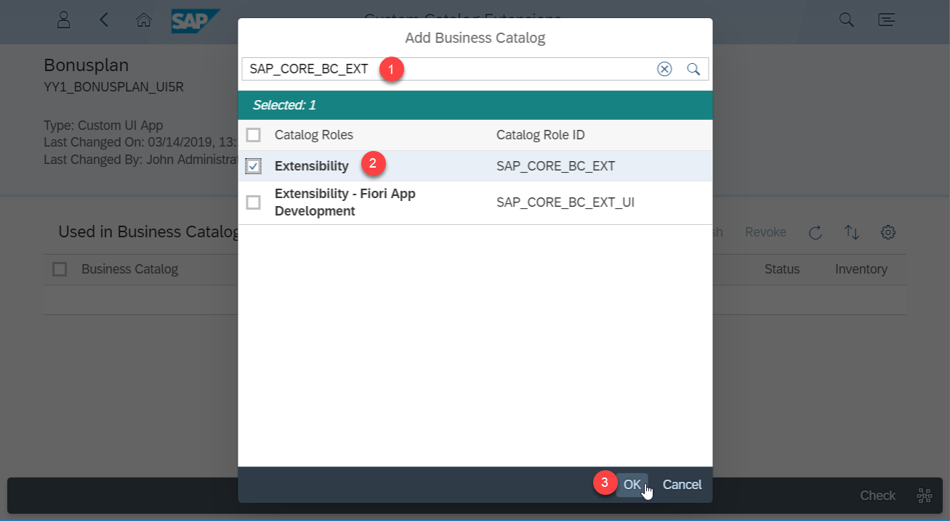This screenshot has width=950, height=521.
Task: Click the YY1_BONUSPLAN_UI5R identifier
Action: (114, 88)
